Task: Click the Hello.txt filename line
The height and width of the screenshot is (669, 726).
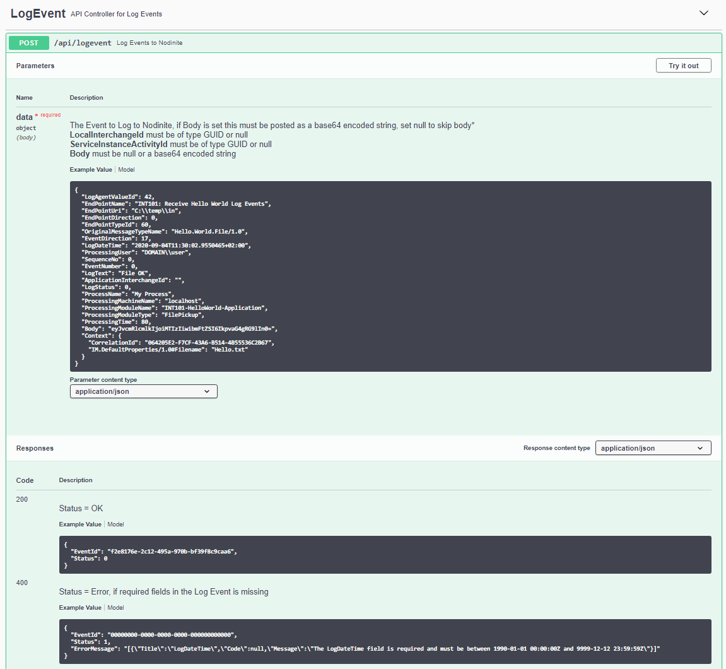Action: tap(168, 350)
